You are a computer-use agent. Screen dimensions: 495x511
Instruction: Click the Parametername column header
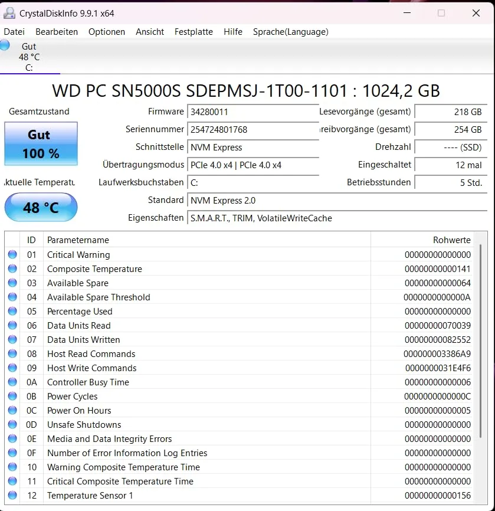click(207, 240)
